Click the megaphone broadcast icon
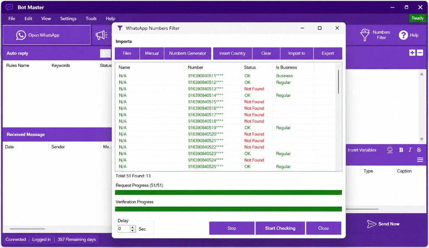Screen dimensions: 429x248 pos(101,35)
